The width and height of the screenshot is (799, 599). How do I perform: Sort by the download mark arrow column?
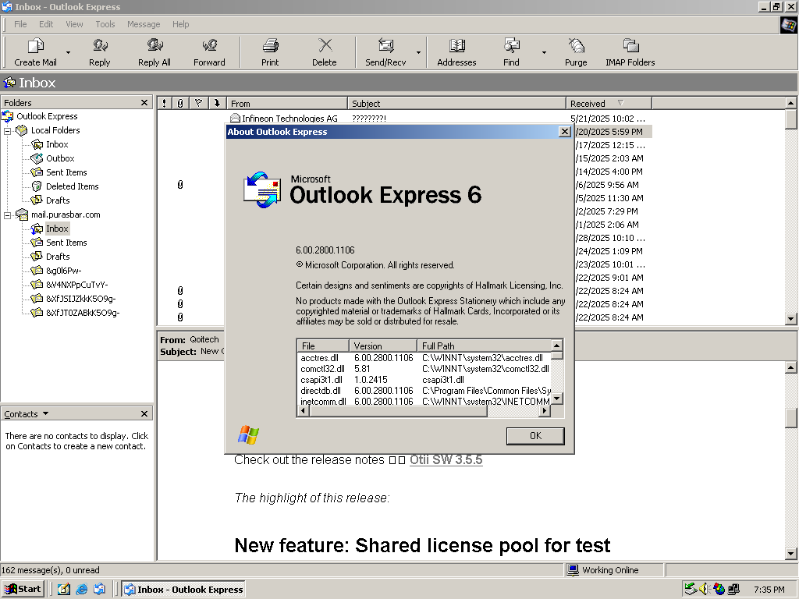coord(217,104)
